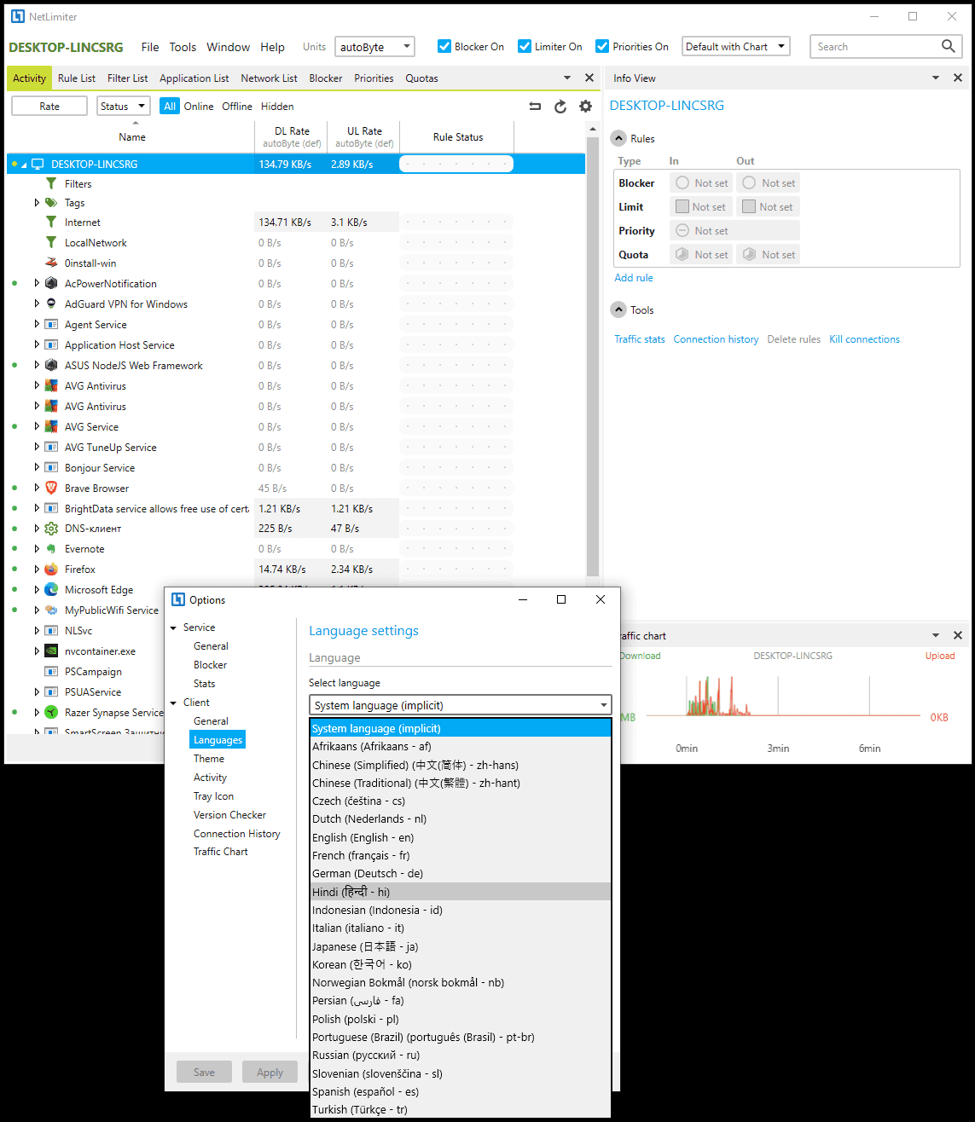
Task: Click the Evernote icon in list
Action: coord(51,549)
